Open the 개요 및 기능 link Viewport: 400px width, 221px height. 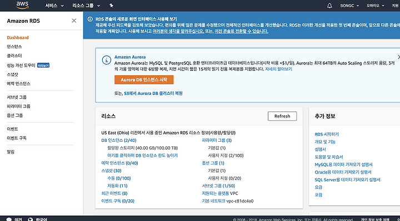[x=325, y=142]
